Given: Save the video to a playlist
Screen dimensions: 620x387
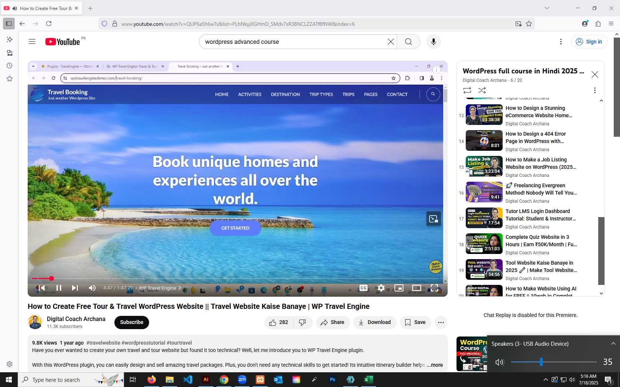Looking at the screenshot, I should tap(415, 322).
